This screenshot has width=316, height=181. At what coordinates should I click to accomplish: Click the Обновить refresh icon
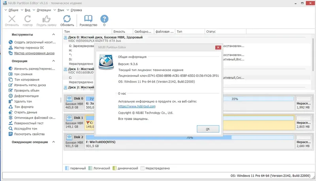[x=67, y=19]
